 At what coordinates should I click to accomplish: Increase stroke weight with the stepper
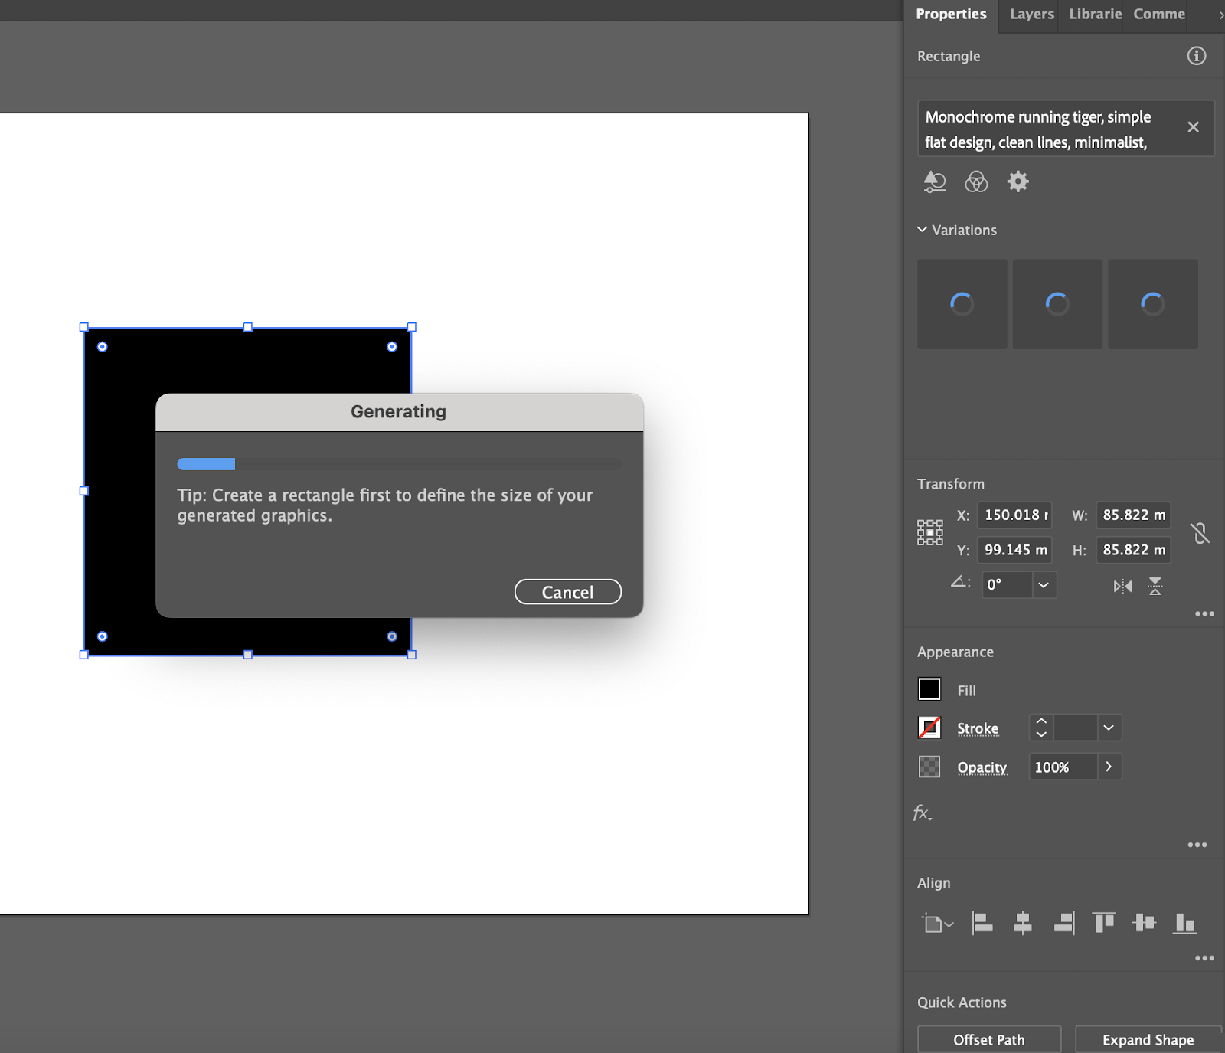click(1041, 721)
